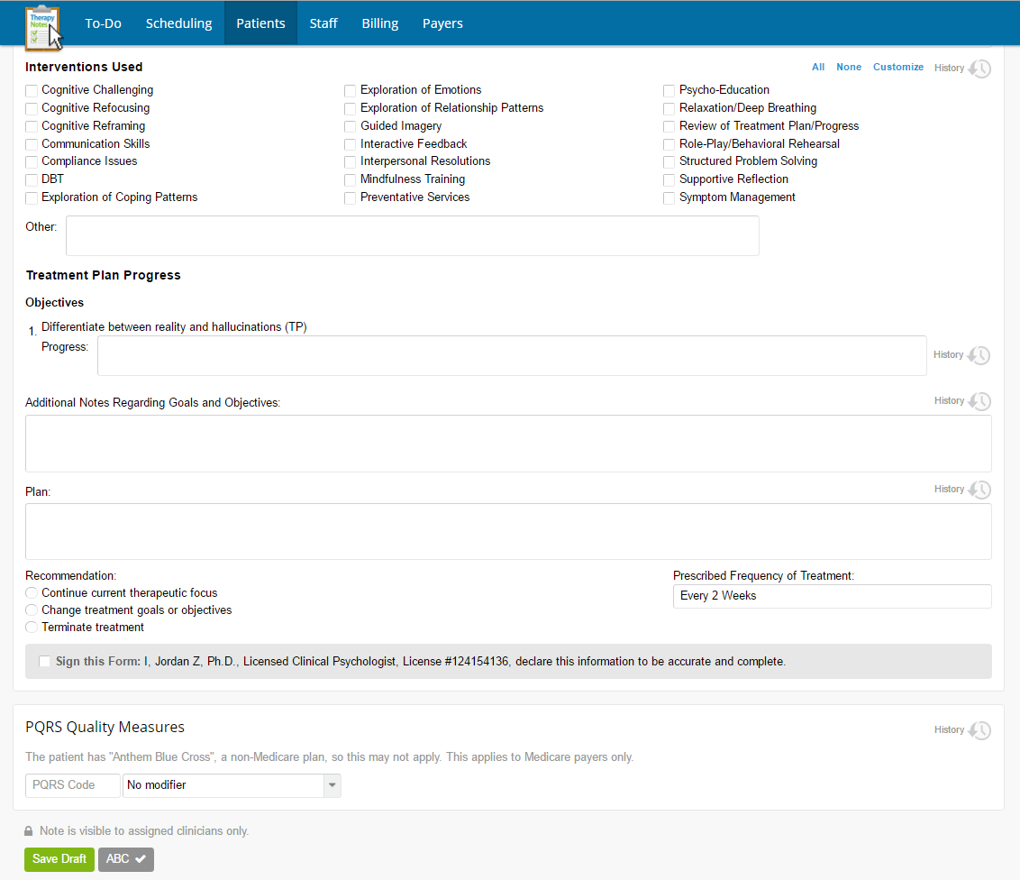The width and height of the screenshot is (1020, 880).
Task: Select Terminate treatment option
Action: click(32, 628)
